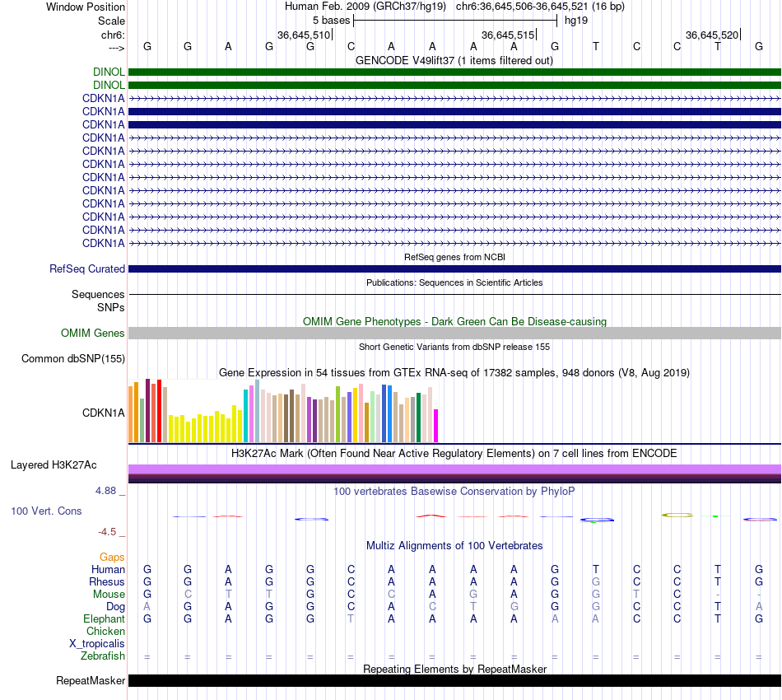Click the Rhesus species label
This screenshot has height=700, width=782.
tap(107, 581)
